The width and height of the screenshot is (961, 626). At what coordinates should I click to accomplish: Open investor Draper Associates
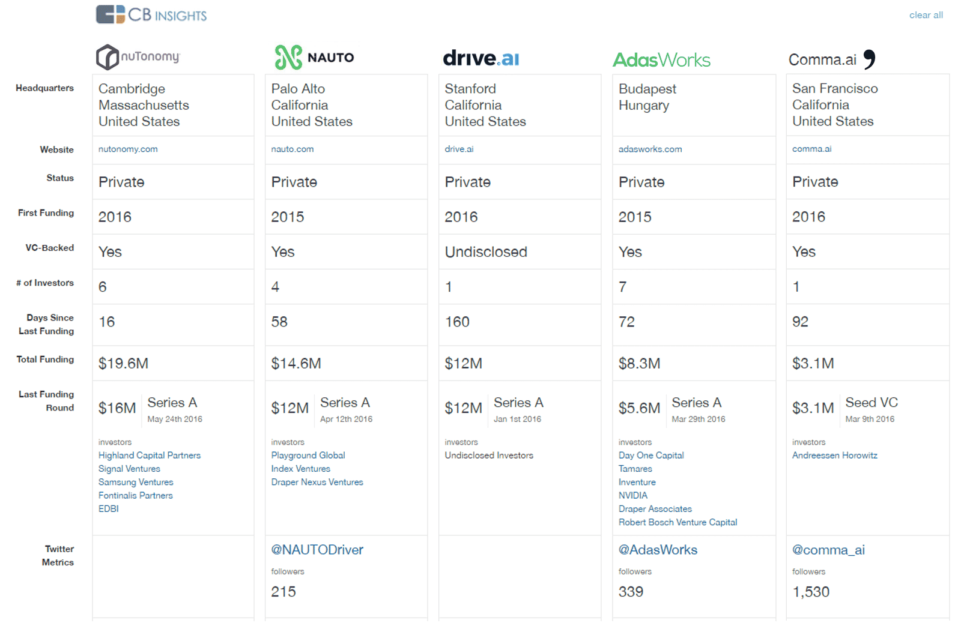(x=655, y=509)
